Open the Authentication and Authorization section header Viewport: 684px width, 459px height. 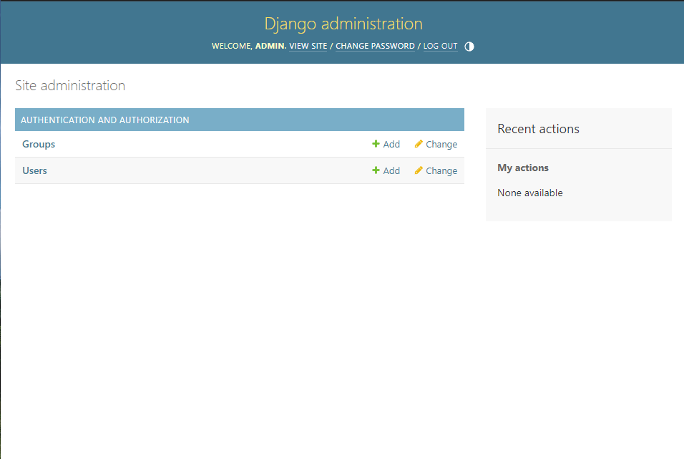[104, 120]
